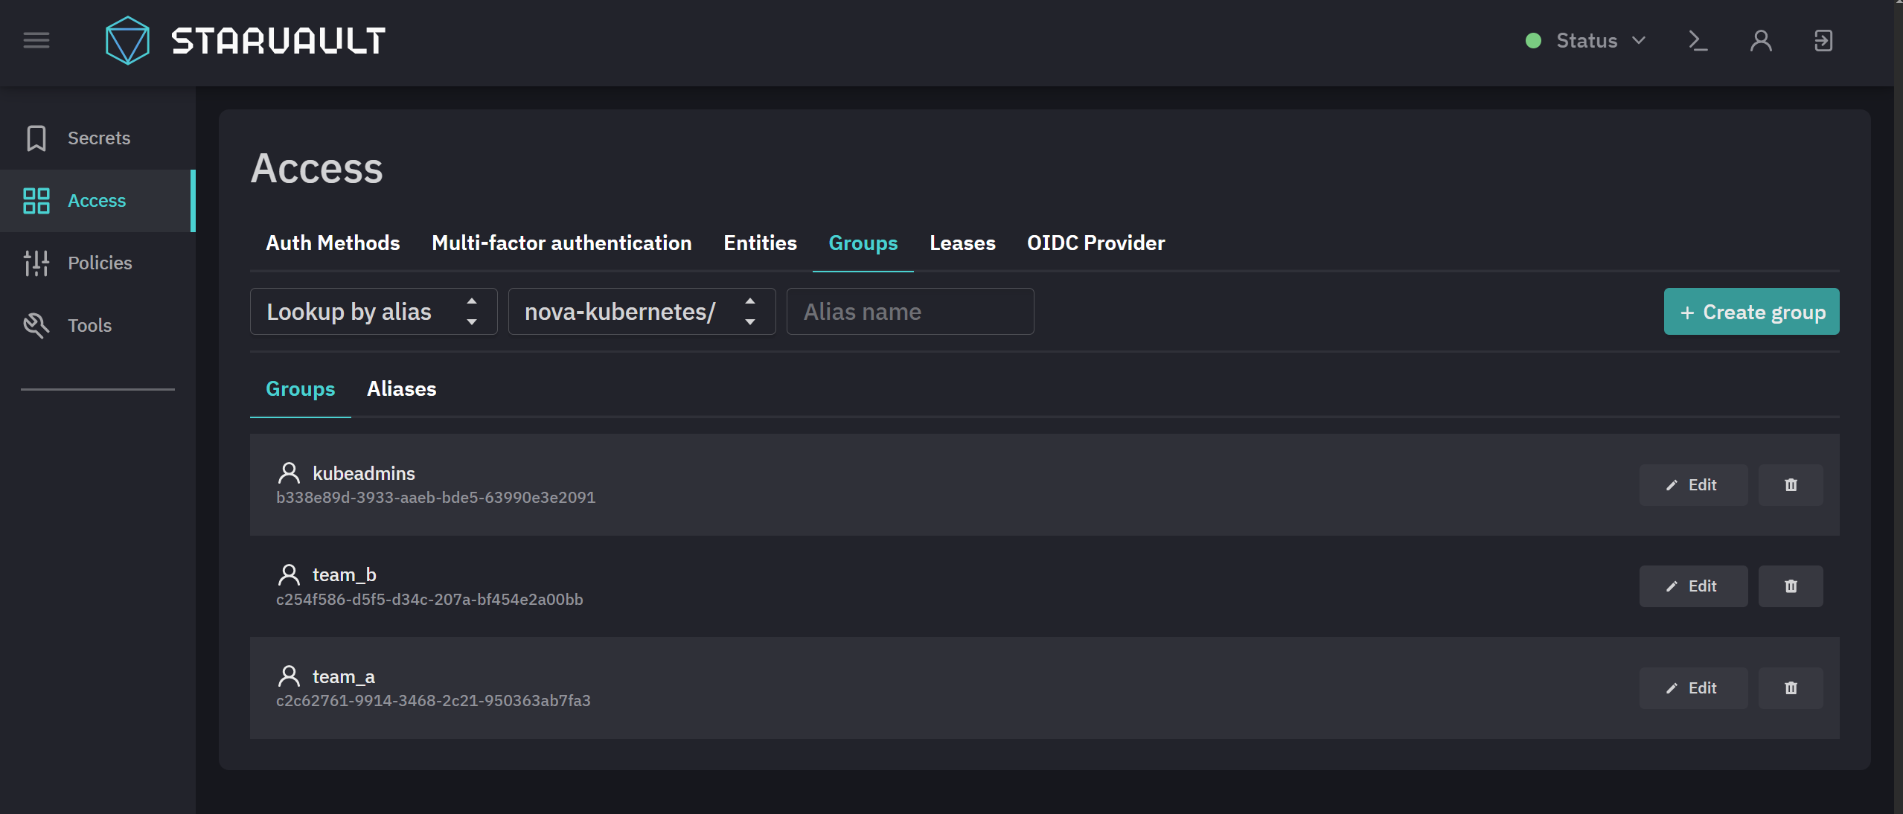Click the logout icon
The height and width of the screenshot is (814, 1903).
[1823, 40]
